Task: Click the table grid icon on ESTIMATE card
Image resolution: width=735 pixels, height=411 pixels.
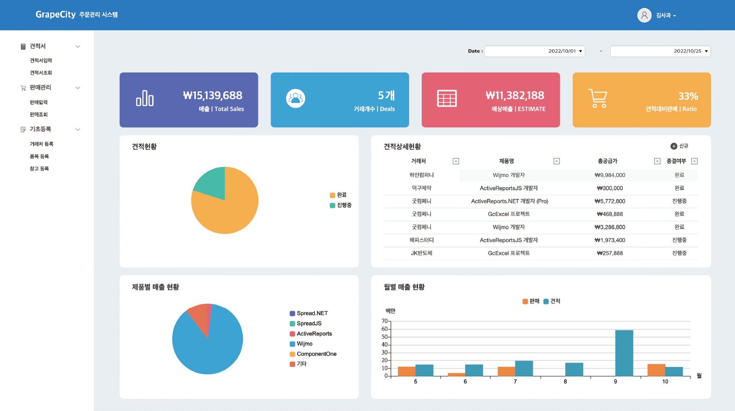Action: [x=447, y=98]
